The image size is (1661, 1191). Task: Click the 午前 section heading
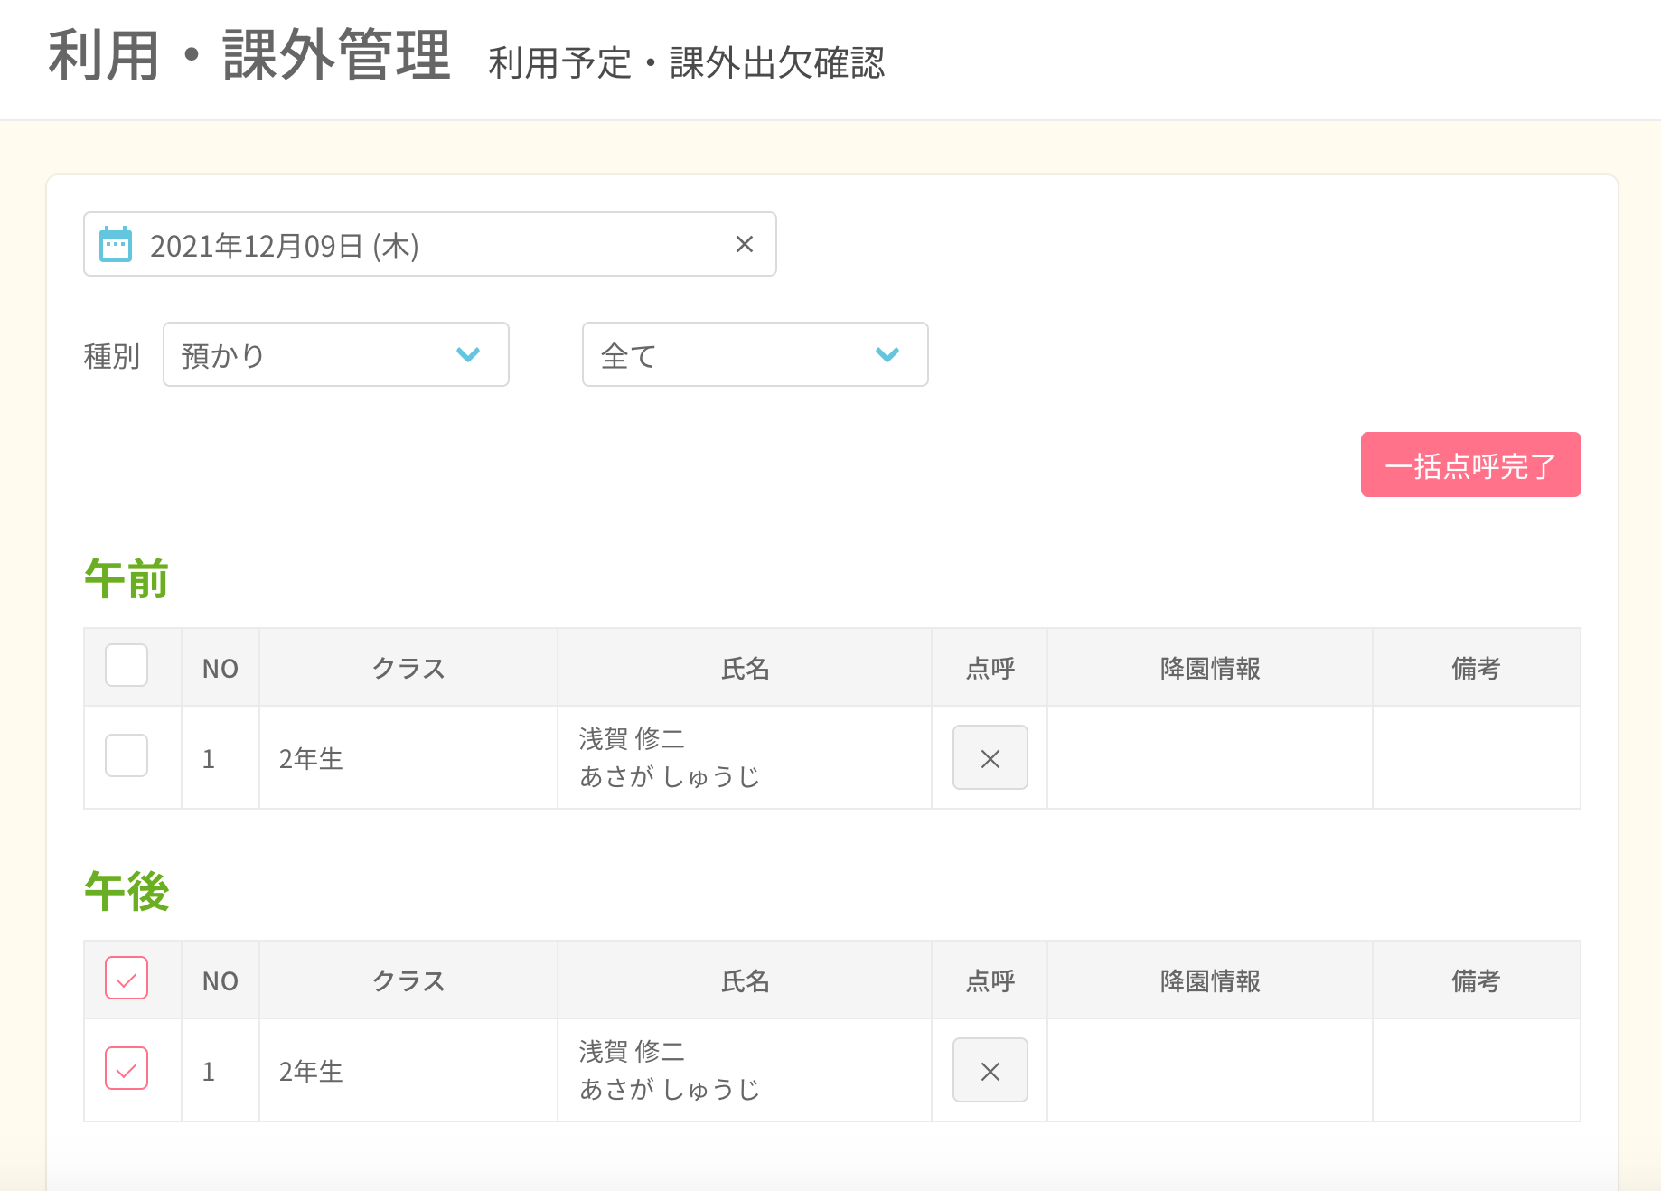[x=127, y=578]
